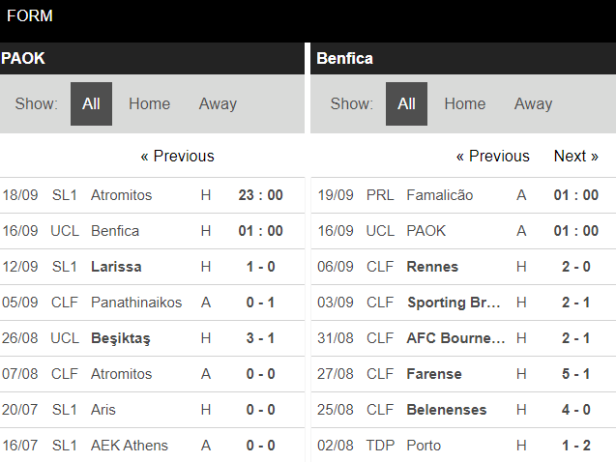The height and width of the screenshot is (462, 616).
Task: Click the Beşiktaş 3 - 1 score
Action: (260, 338)
